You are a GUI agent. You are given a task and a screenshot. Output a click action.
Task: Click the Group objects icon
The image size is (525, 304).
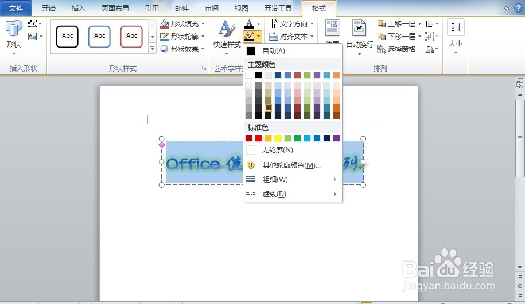430,36
